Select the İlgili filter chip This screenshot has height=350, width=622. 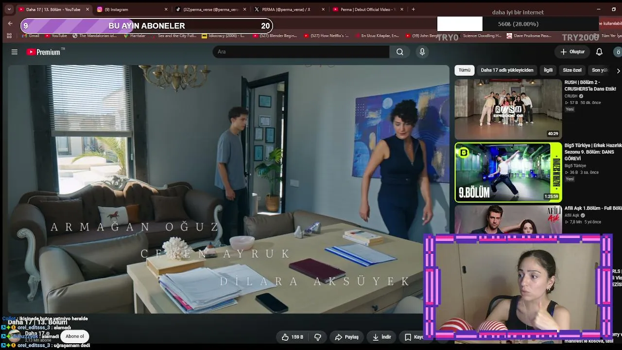coord(548,70)
